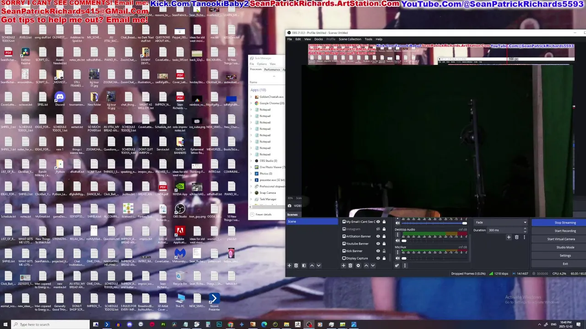This screenshot has height=329, width=586.
Task: Adjust the Mic/Aux volume slider
Action: (x=435, y=258)
